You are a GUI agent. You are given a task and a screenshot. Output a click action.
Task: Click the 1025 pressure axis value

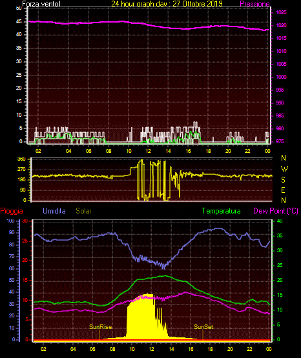click(281, 12)
